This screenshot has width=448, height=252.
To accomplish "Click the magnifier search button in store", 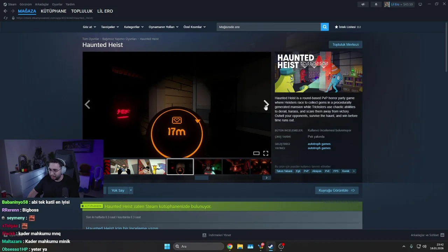I will (325, 27).
